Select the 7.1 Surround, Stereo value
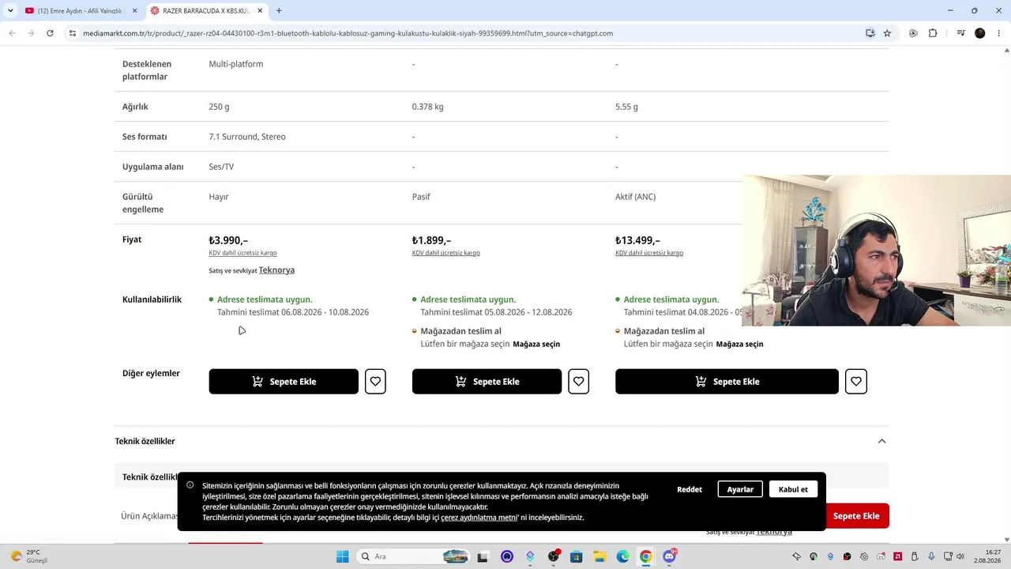The image size is (1011, 569). [247, 137]
